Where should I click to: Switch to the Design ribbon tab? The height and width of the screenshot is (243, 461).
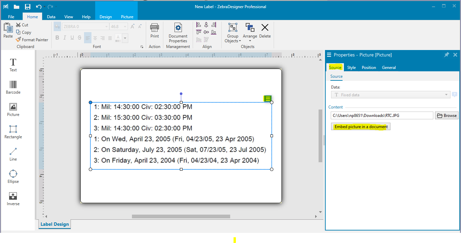click(106, 17)
